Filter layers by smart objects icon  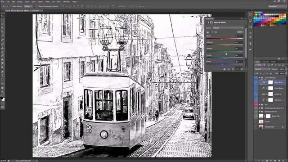(283, 65)
